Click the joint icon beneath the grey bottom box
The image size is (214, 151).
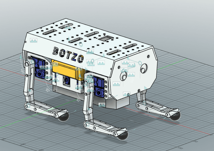click(x=102, y=105)
